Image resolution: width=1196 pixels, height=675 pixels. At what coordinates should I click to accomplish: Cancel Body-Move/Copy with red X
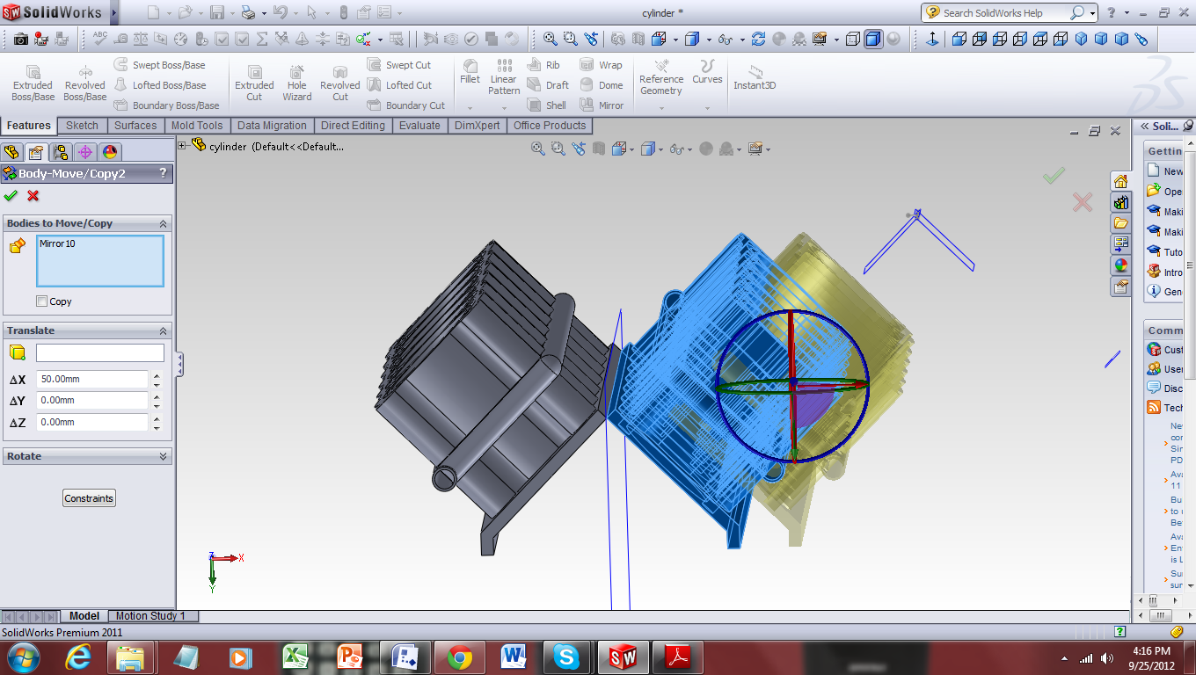pos(33,196)
